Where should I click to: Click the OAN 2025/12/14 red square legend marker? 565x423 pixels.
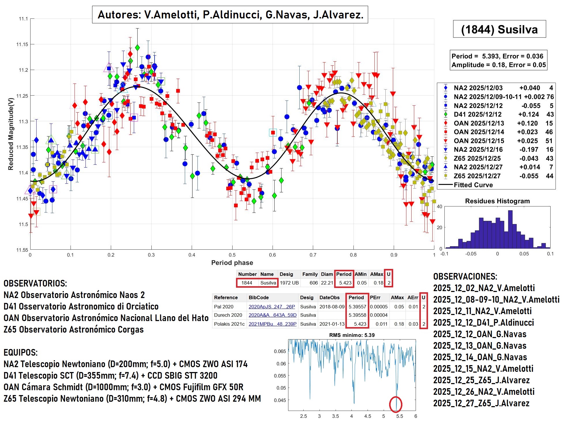tap(446, 132)
